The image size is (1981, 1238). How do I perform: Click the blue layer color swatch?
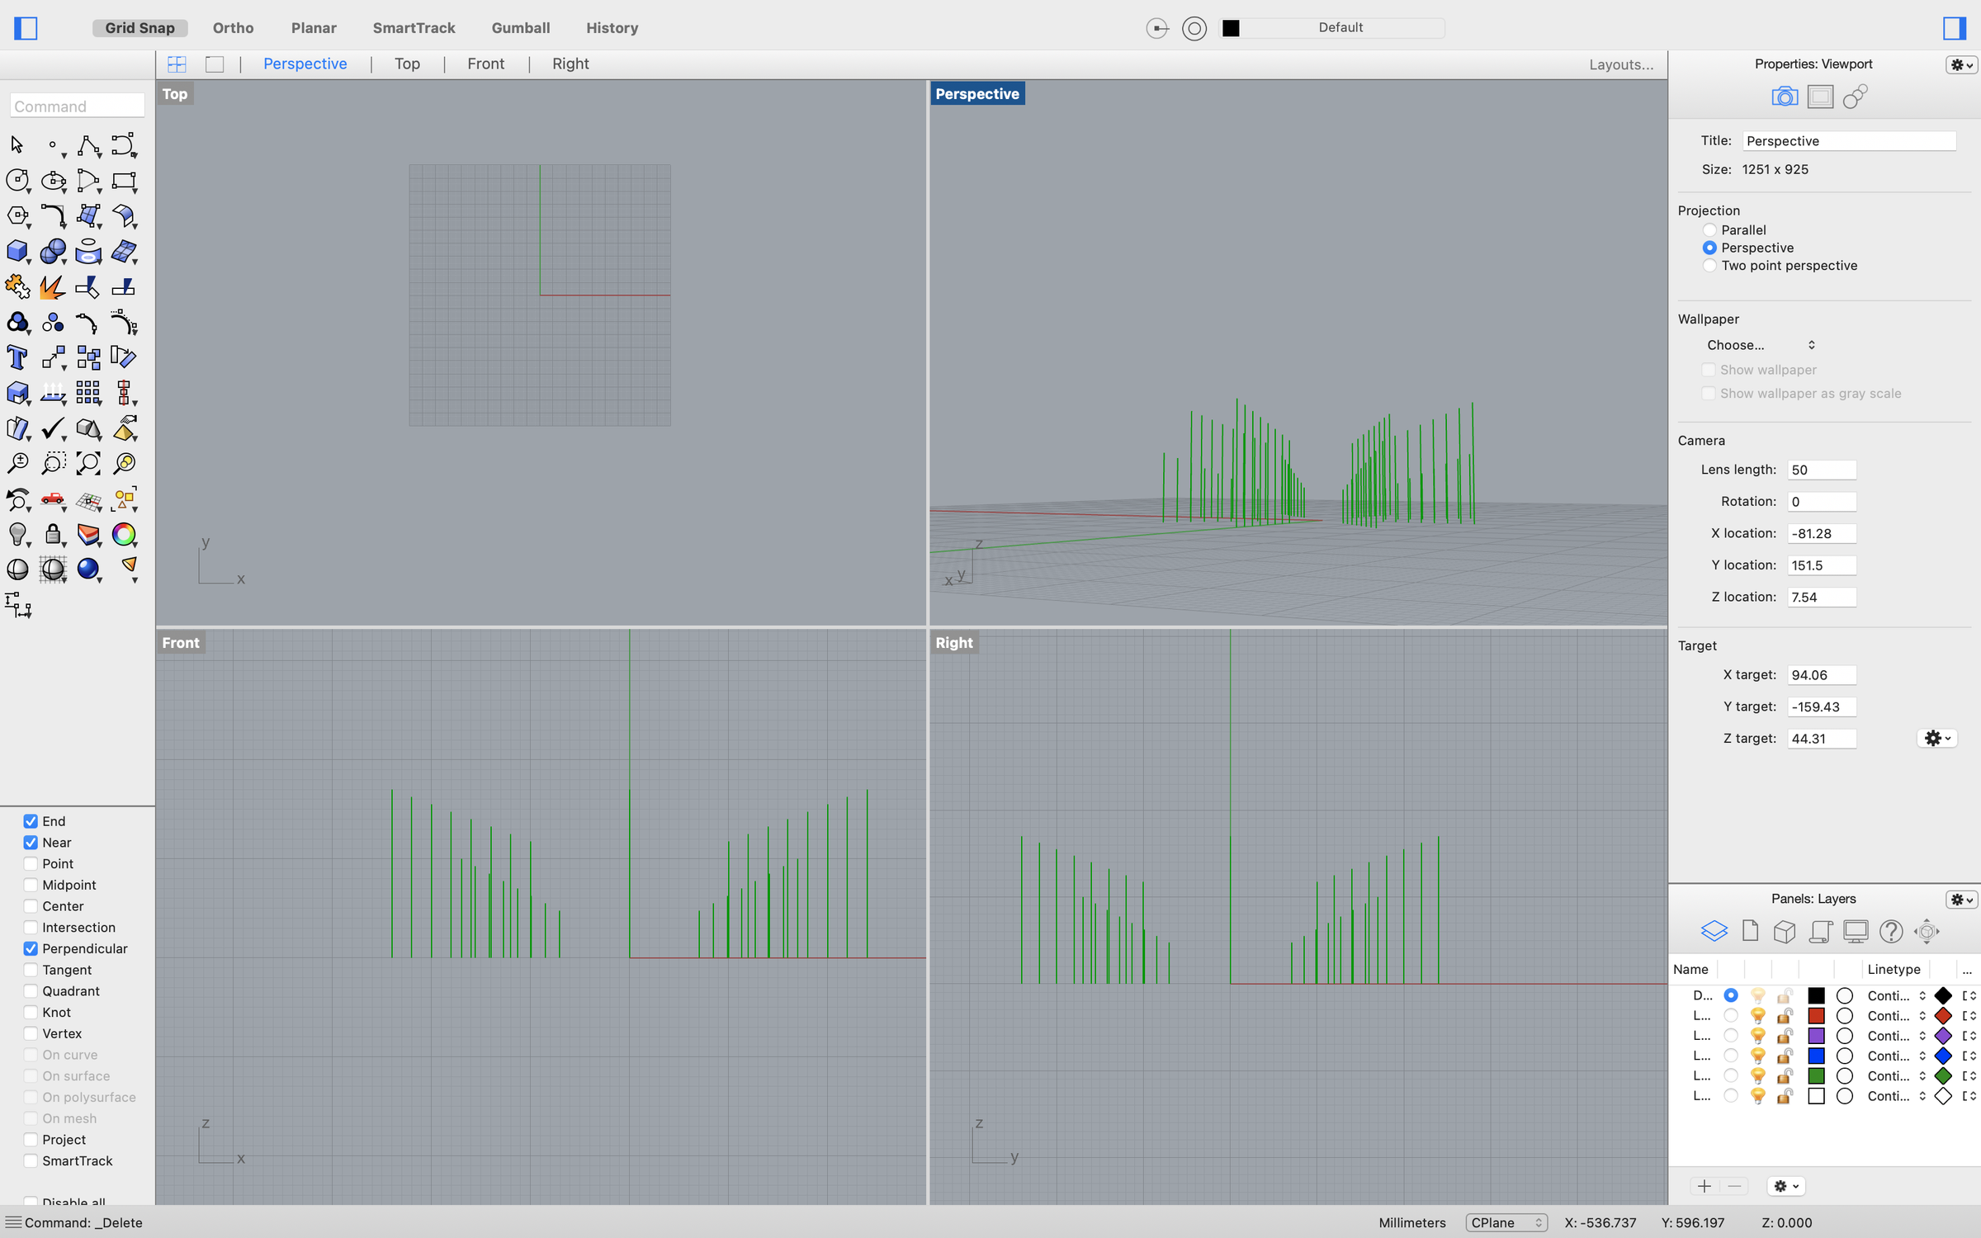click(x=1816, y=1056)
